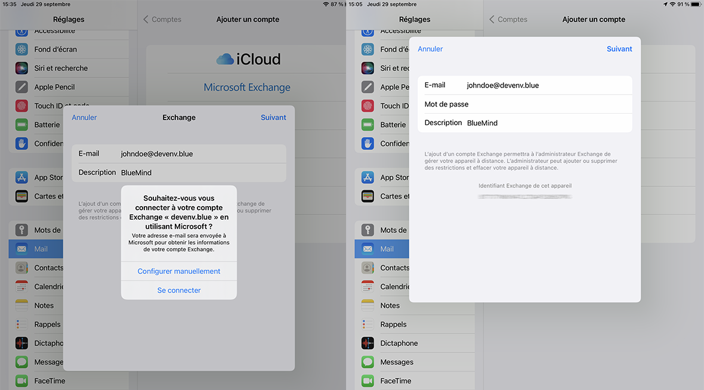Choose Microsoft Exchange account type
Screen dimensions: 704x390
(247, 88)
